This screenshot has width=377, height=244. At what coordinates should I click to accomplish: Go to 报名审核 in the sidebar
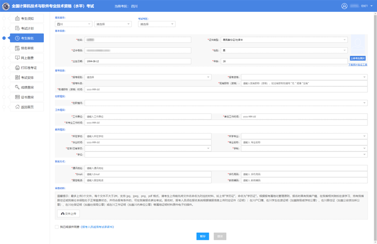(x=27, y=48)
